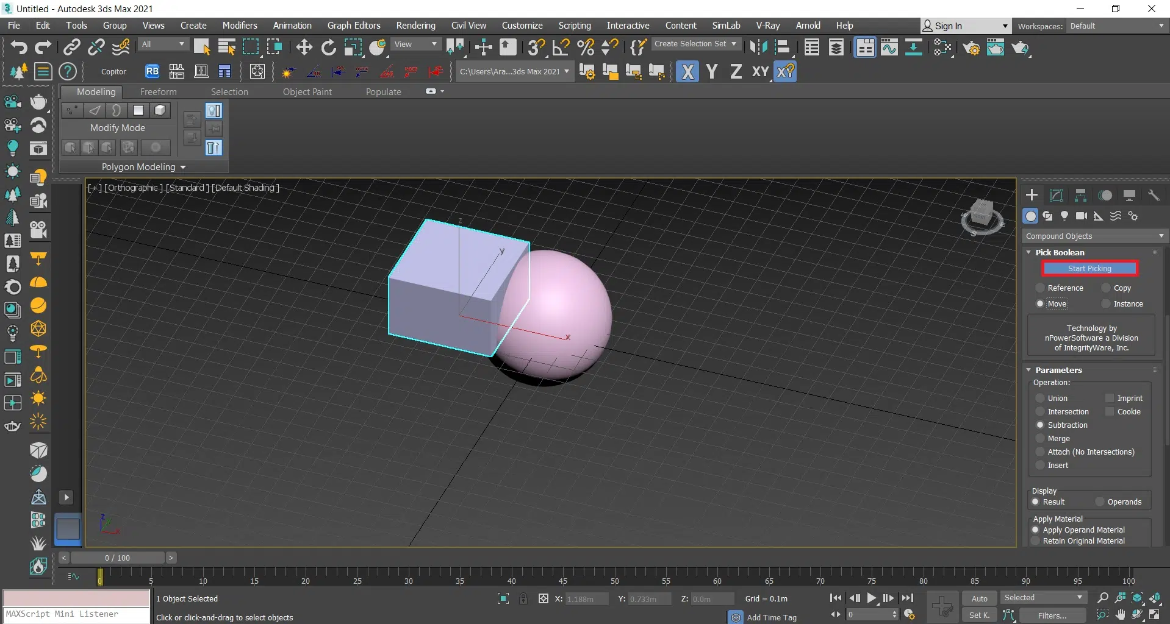1170x624 pixels.
Task: Click the blue object color swatch
Action: click(68, 528)
